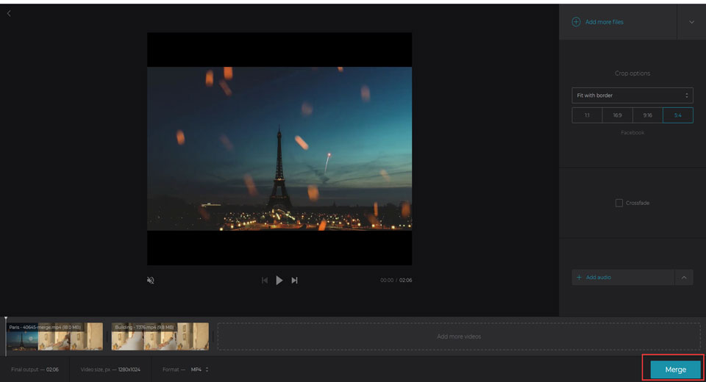706x382 pixels.
Task: Expand the file source chevron menu
Action: coord(691,22)
